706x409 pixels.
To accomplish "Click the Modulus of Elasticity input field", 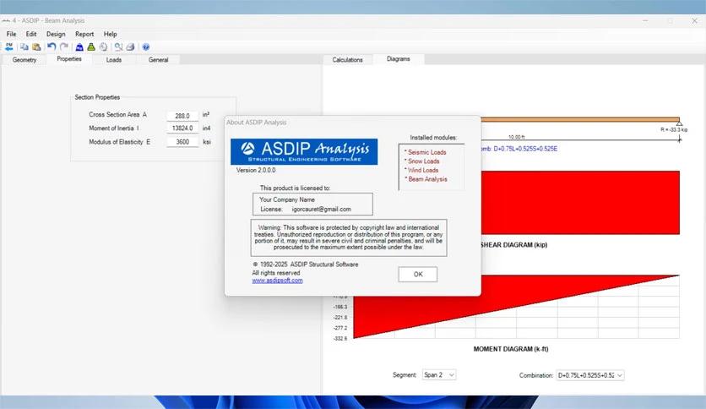I will click(182, 142).
